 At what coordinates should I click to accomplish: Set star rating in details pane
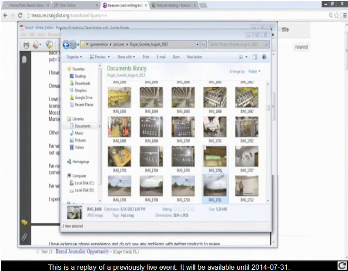point(184,209)
